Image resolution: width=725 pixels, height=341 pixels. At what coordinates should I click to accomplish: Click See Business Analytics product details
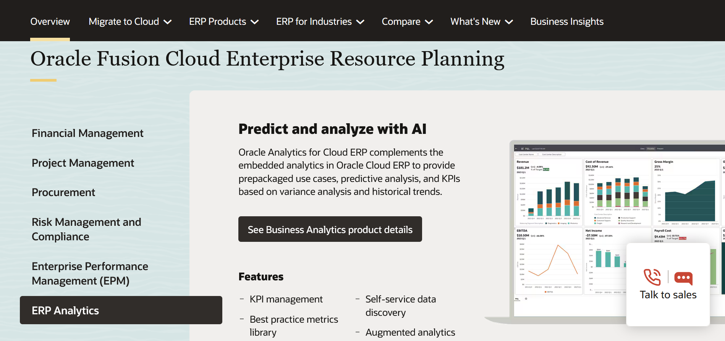(x=330, y=229)
